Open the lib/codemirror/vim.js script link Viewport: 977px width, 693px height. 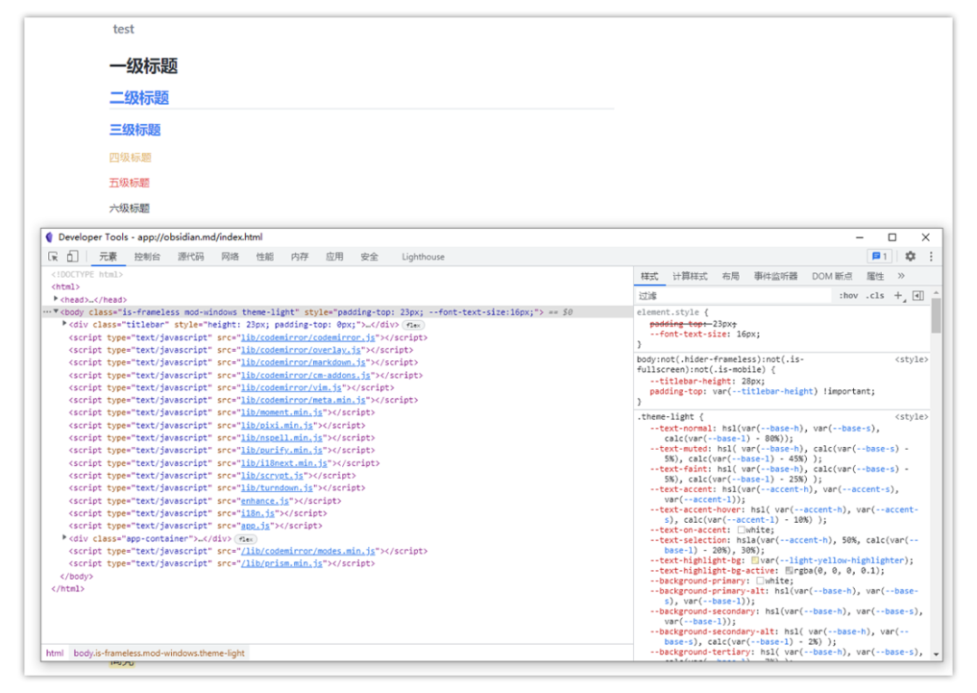pyautogui.click(x=289, y=387)
